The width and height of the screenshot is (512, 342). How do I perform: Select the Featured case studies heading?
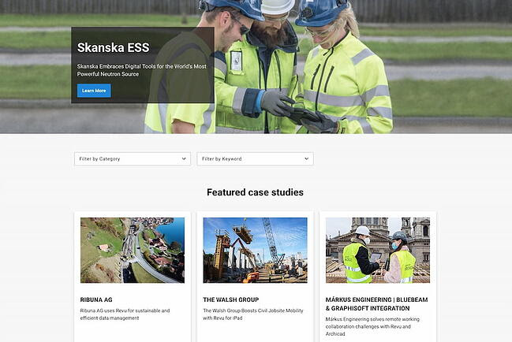point(255,192)
